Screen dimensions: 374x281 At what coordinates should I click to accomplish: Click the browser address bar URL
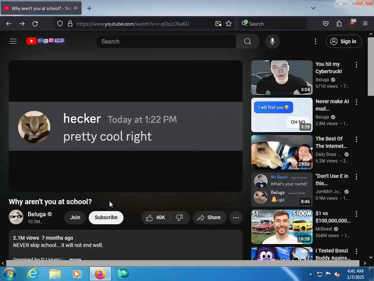[x=133, y=24]
